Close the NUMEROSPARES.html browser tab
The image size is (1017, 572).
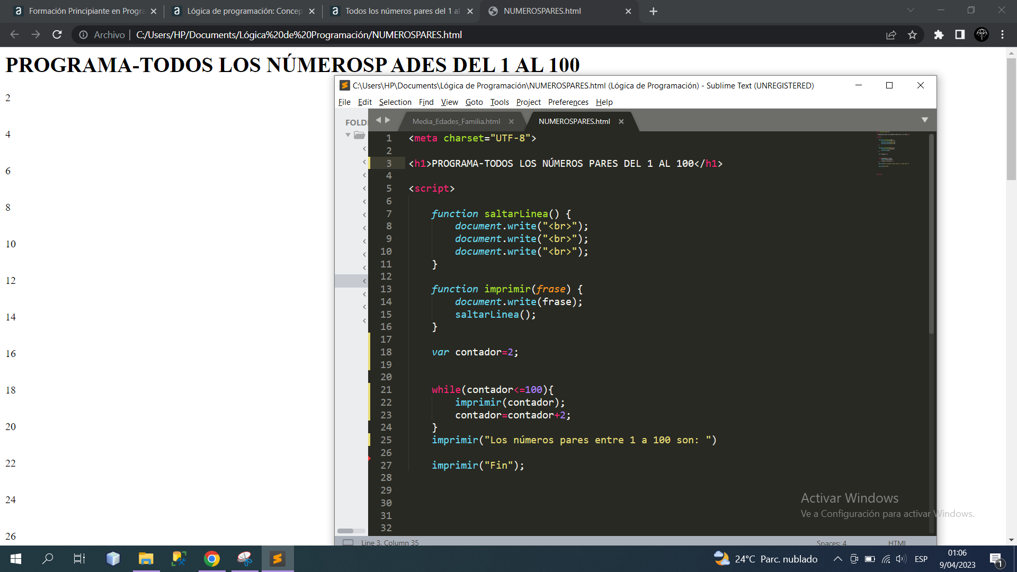pyautogui.click(x=628, y=11)
